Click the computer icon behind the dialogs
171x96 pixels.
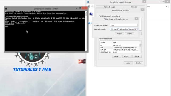point(91,14)
